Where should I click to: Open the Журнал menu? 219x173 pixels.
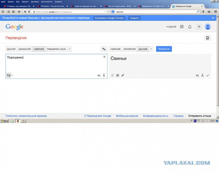pos(25,2)
